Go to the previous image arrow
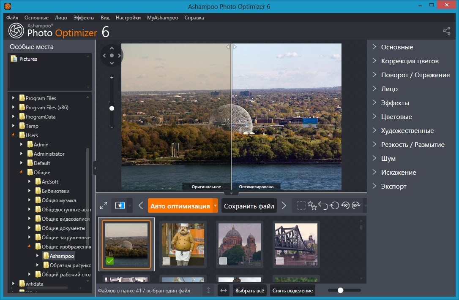 point(141,205)
